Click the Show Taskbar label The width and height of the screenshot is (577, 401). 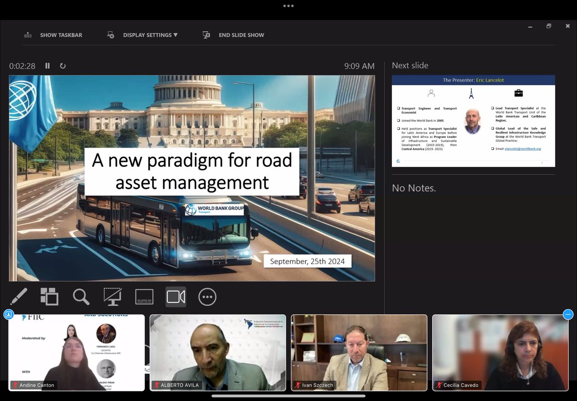61,35
